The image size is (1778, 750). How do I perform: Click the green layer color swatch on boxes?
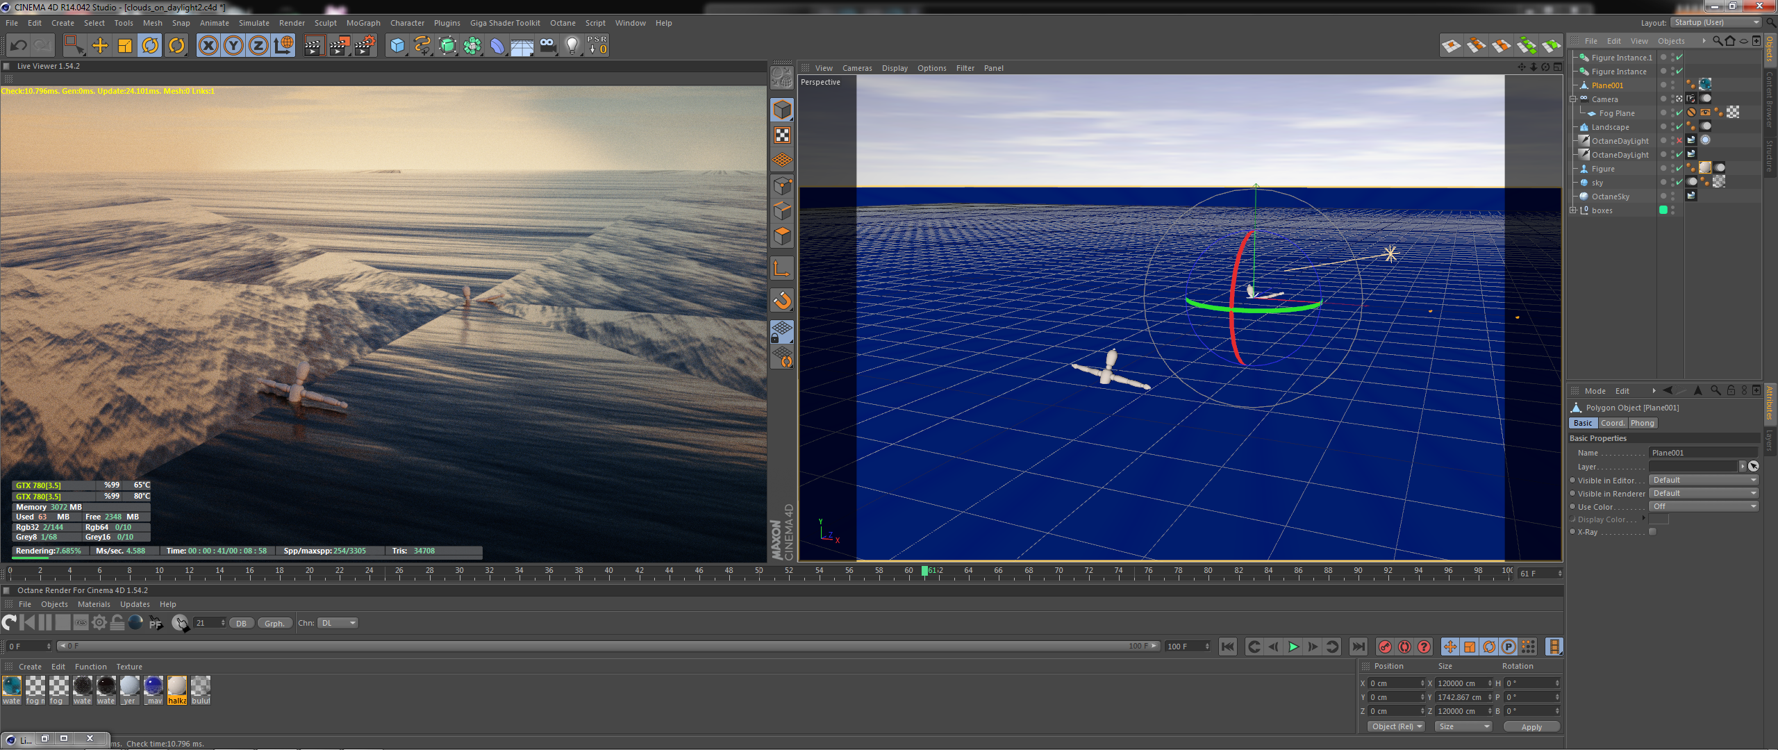coord(1663,210)
